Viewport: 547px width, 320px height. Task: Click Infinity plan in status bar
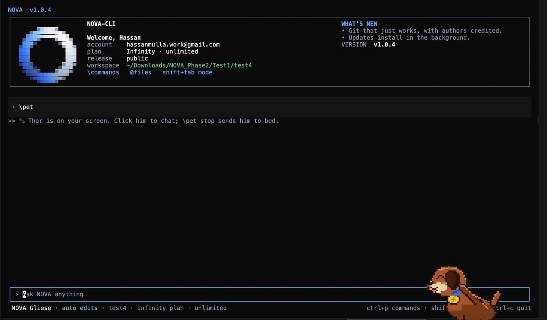point(160,308)
